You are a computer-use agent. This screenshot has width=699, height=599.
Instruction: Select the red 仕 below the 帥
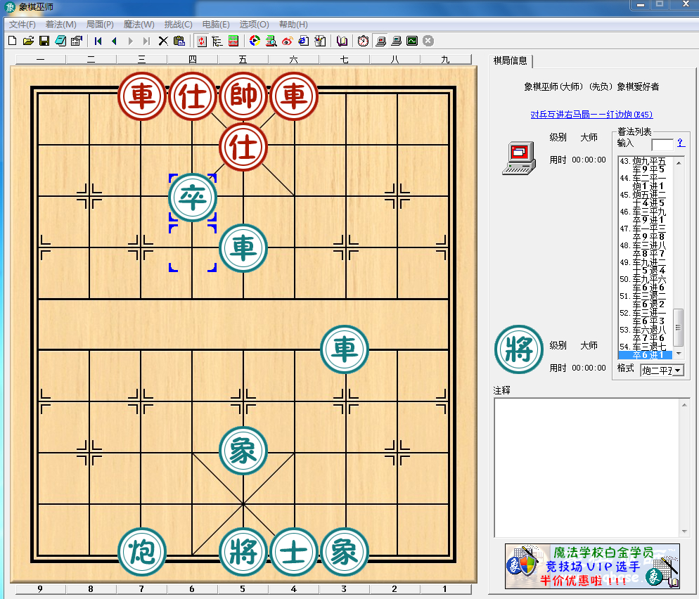(x=243, y=147)
